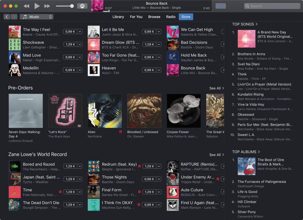
Task: Click the Too Far Gone artwork
Action: click(94, 57)
